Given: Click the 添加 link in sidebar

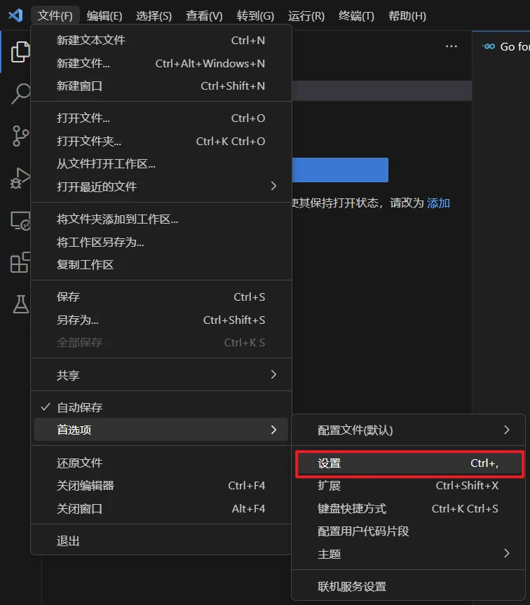Looking at the screenshot, I should pos(438,203).
